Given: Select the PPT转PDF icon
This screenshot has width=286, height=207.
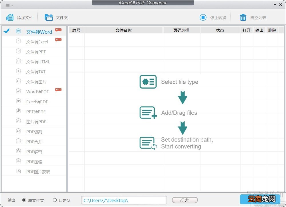Looking at the screenshot, I should coord(18,111).
